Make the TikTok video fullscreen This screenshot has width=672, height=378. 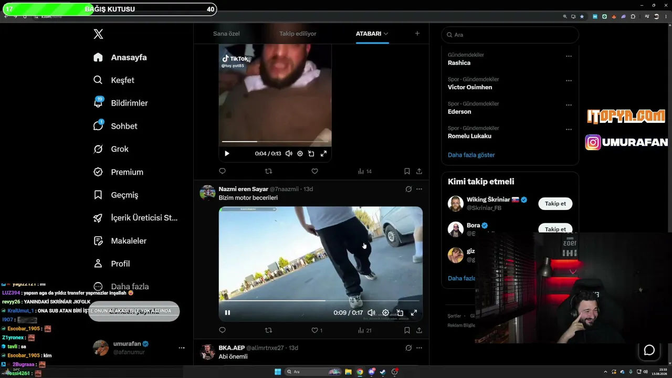click(323, 154)
